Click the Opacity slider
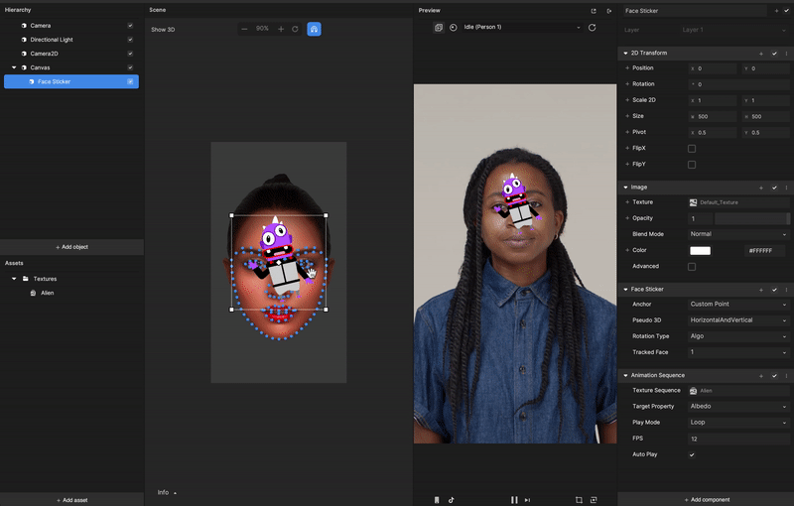 (751, 218)
